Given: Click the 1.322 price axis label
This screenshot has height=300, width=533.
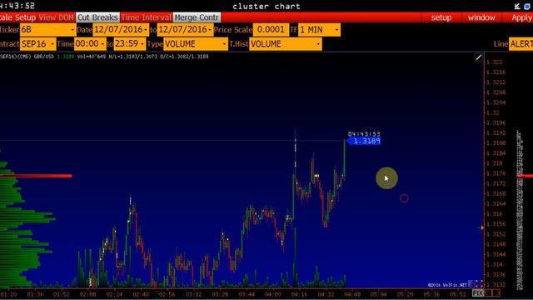Looking at the screenshot, I should point(495,62).
